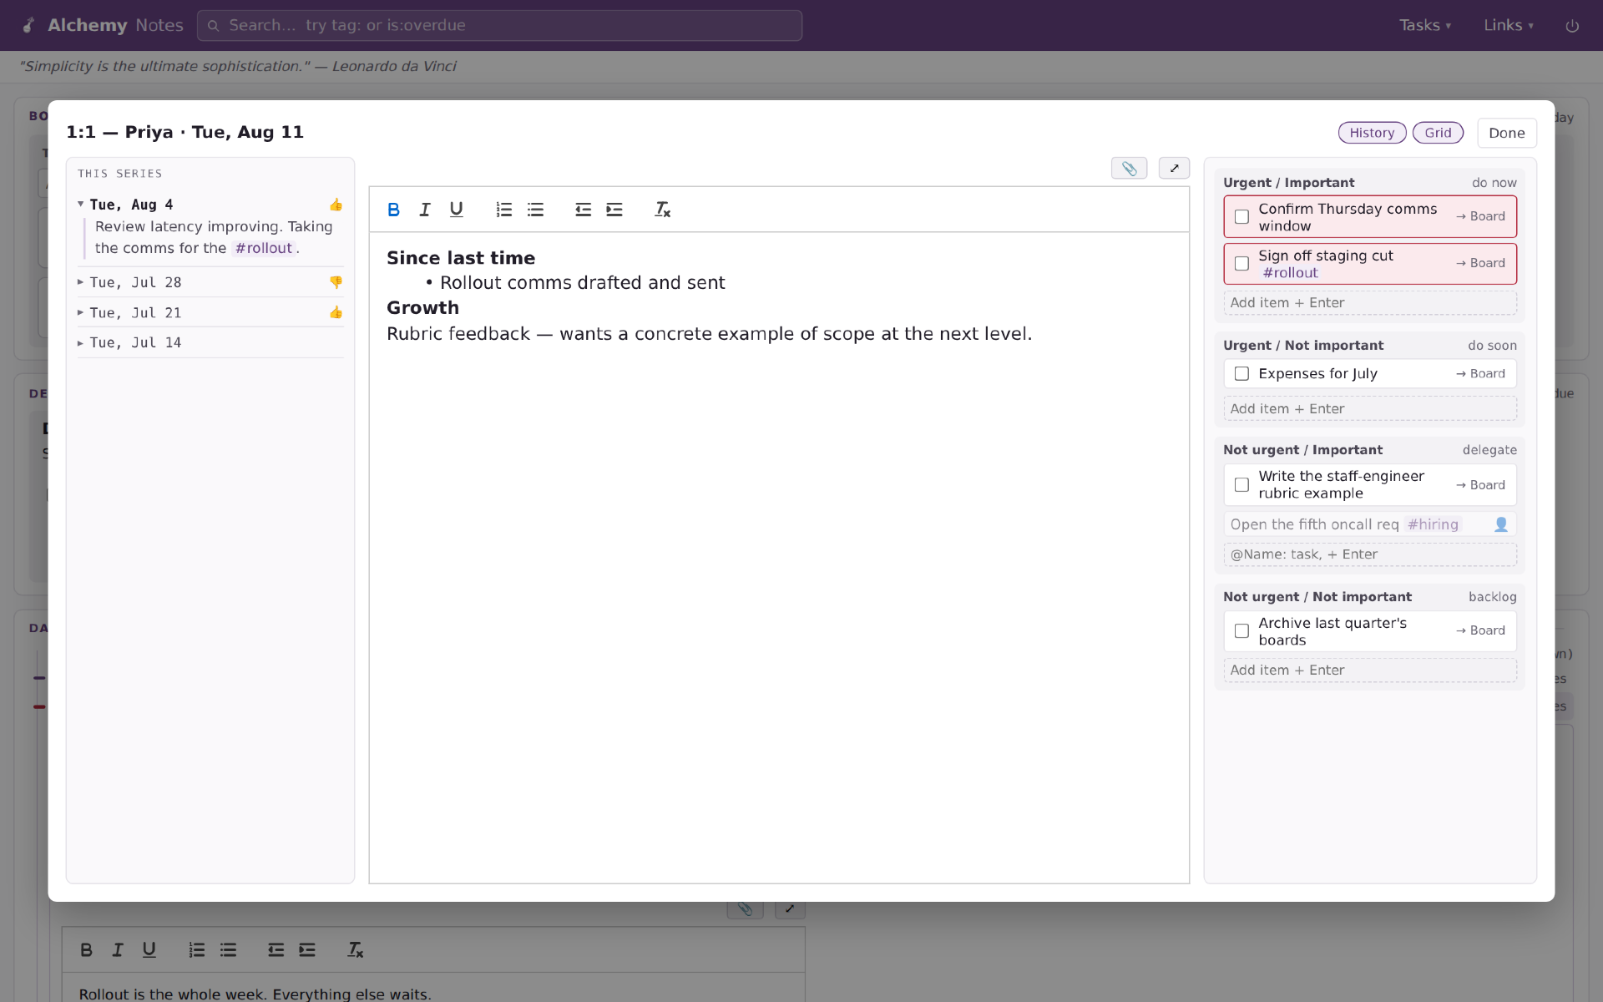1603x1002 pixels.
Task: Click #rollout tag on Sign off staging cut
Action: point(1290,273)
